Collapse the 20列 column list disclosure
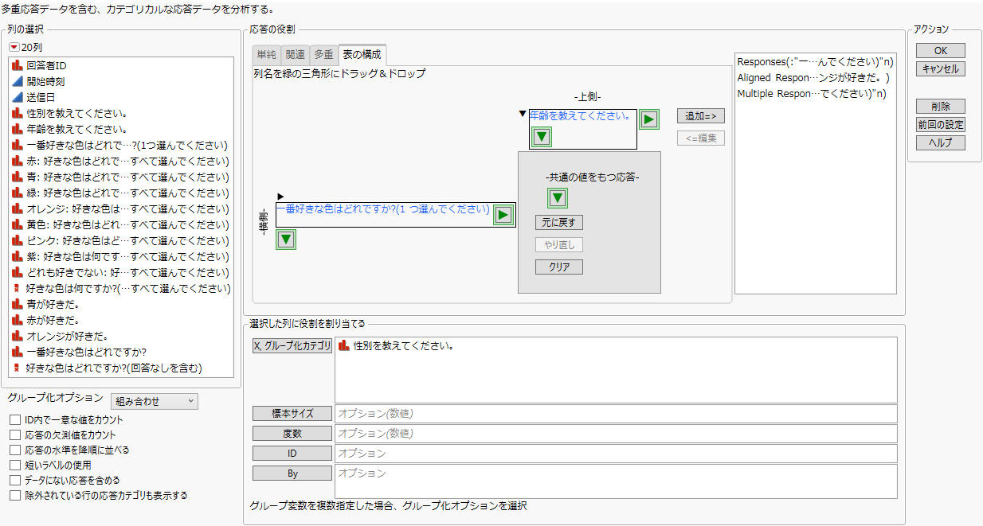This screenshot has height=526, width=983. (14, 46)
